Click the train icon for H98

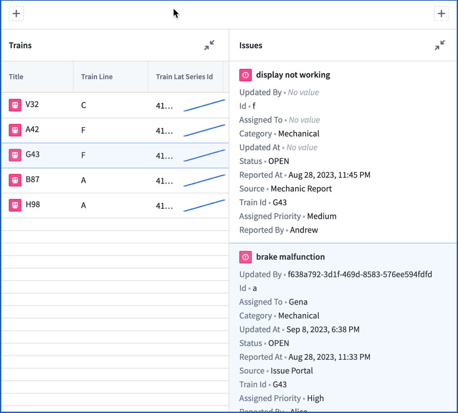pyautogui.click(x=15, y=205)
